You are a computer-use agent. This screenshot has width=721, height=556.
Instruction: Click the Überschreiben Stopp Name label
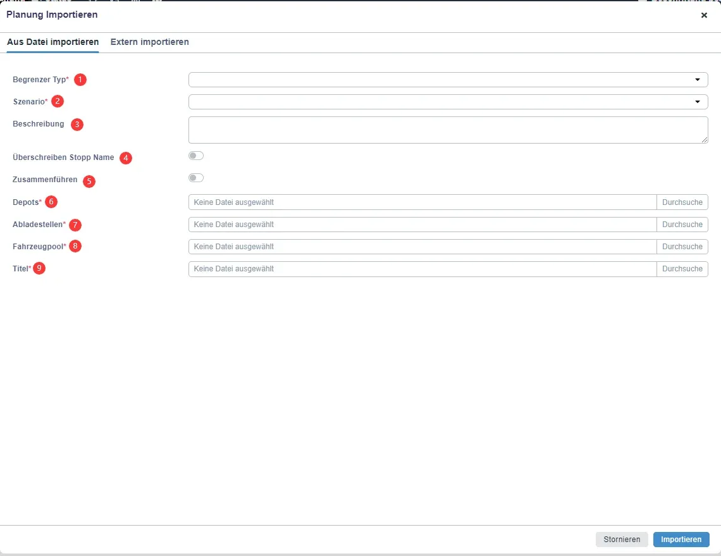63,158
